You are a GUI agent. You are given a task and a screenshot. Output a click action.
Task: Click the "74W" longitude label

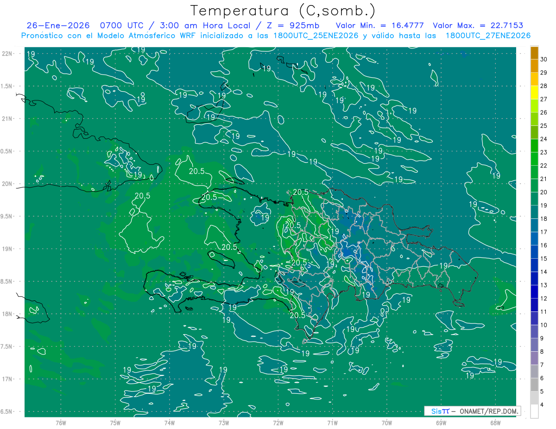point(169,423)
